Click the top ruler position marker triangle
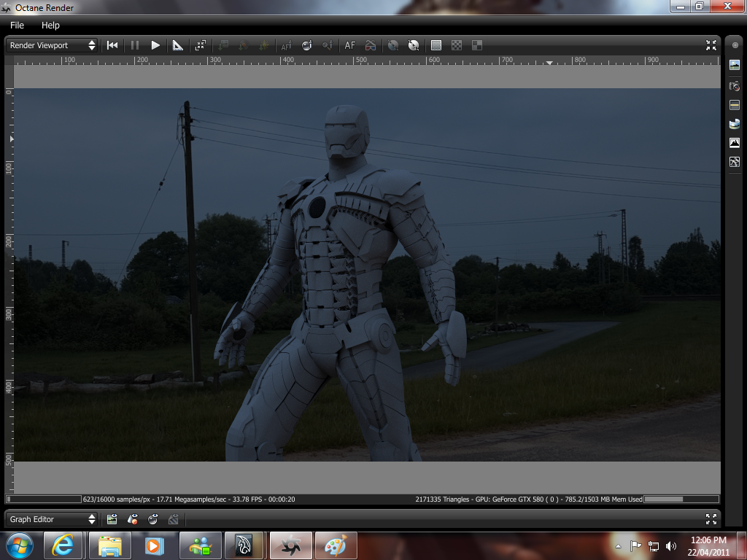 (549, 63)
